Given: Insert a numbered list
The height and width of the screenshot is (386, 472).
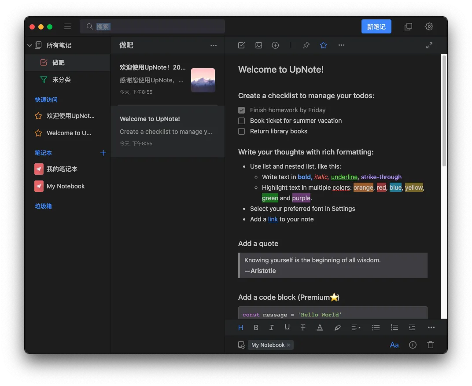Looking at the screenshot, I should coord(395,327).
